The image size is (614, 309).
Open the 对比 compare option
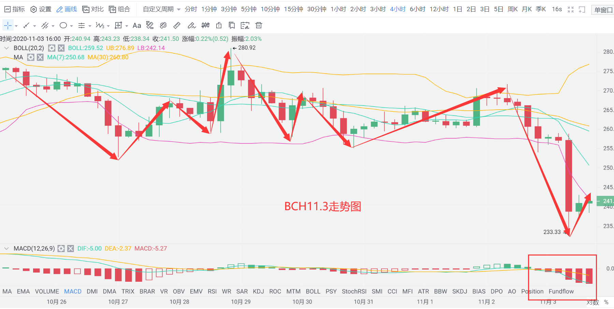(x=93, y=9)
